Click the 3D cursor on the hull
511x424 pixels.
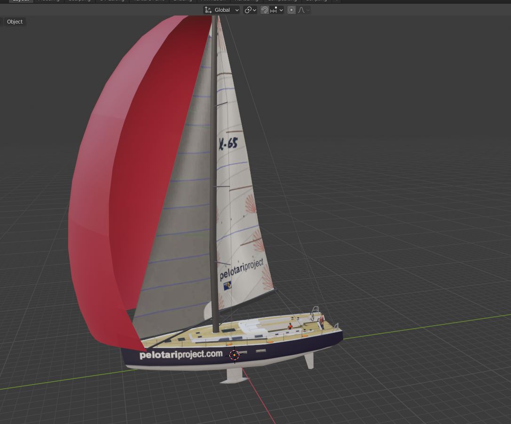tap(234, 355)
